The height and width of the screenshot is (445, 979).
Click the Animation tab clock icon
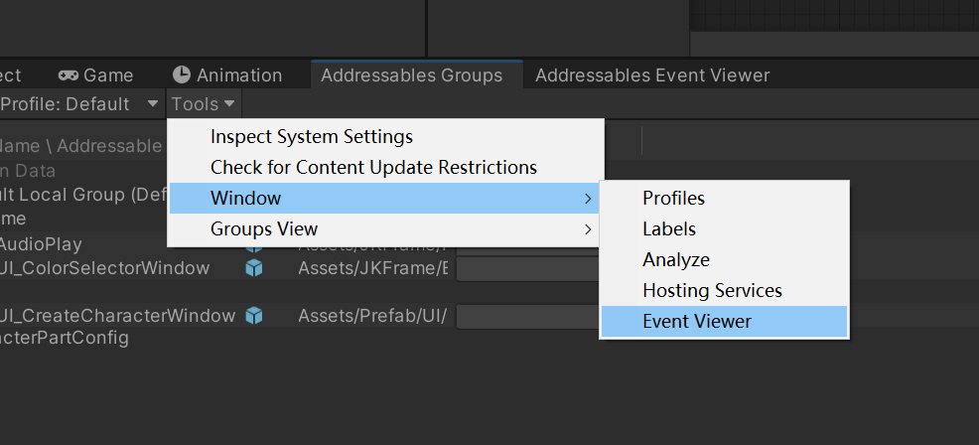181,75
